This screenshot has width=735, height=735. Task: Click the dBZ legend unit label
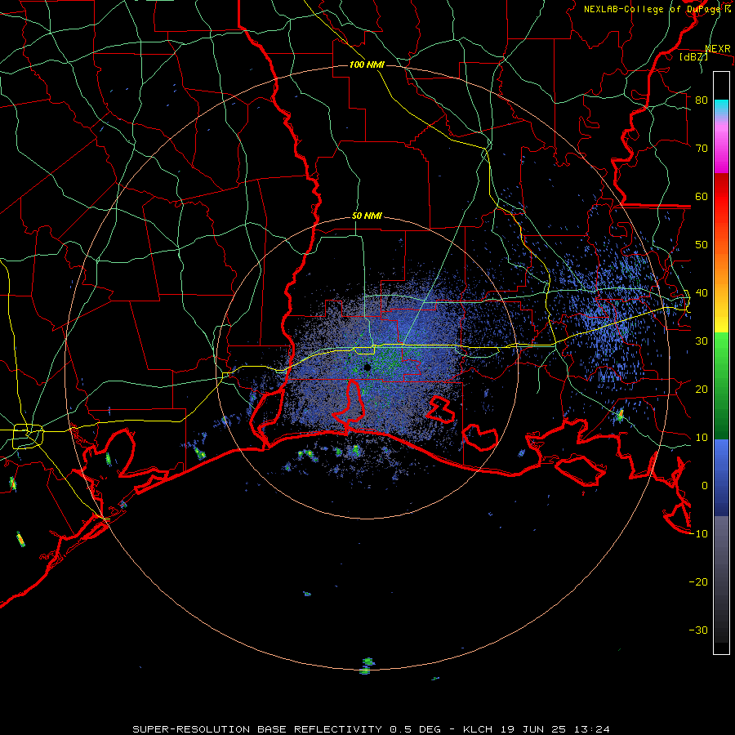click(x=693, y=56)
